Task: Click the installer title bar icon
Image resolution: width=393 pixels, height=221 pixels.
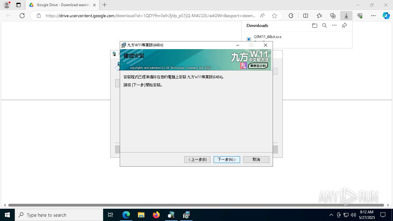Action: pos(123,45)
